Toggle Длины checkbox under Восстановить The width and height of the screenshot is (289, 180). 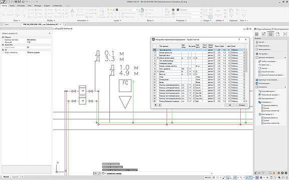click(262, 120)
